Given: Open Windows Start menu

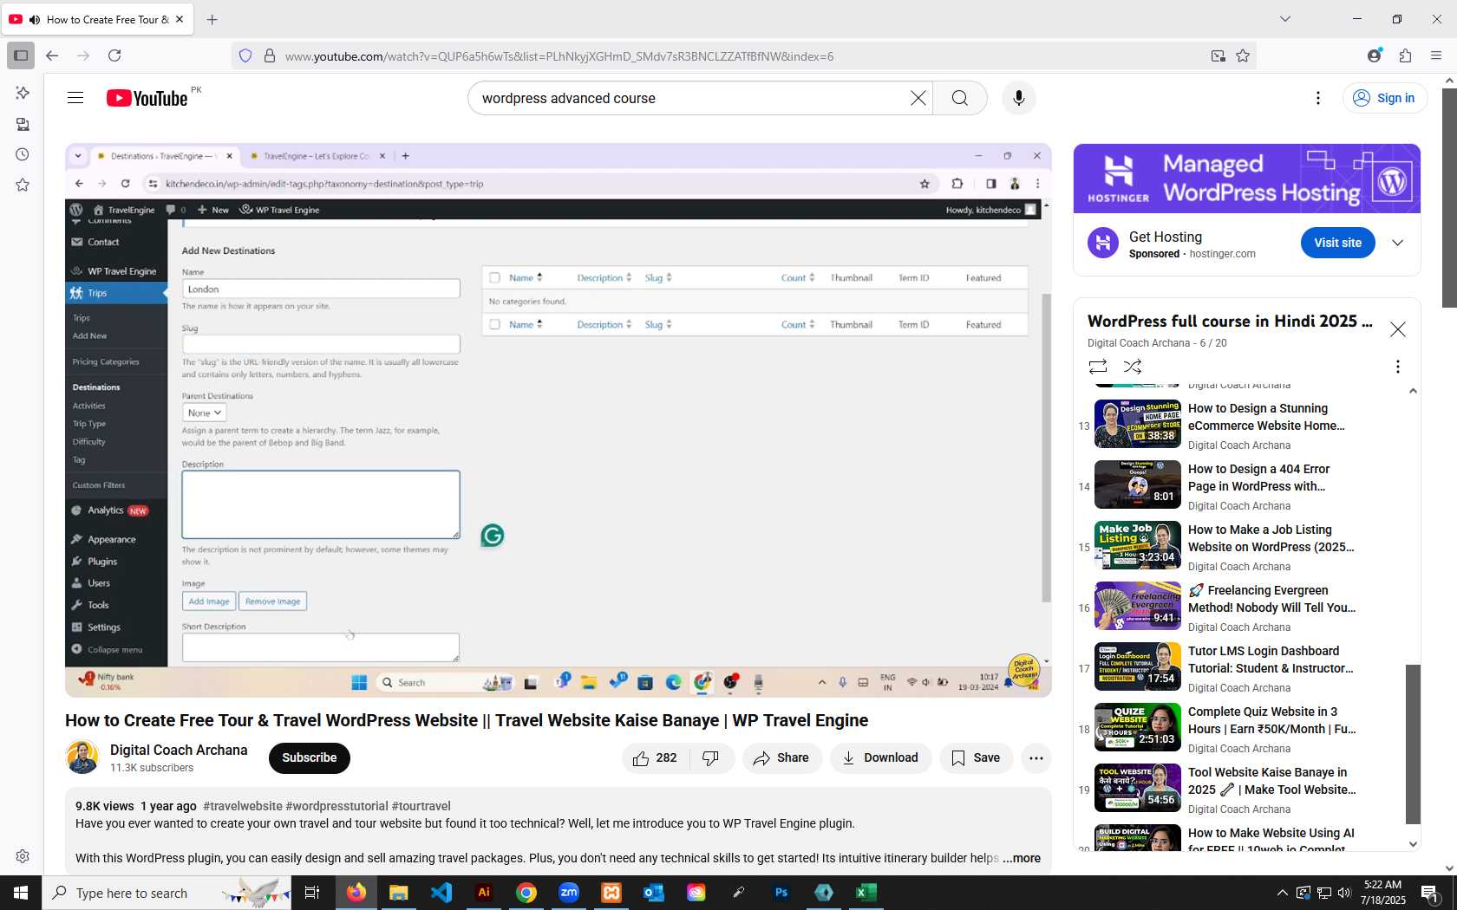Looking at the screenshot, I should pyautogui.click(x=21, y=893).
